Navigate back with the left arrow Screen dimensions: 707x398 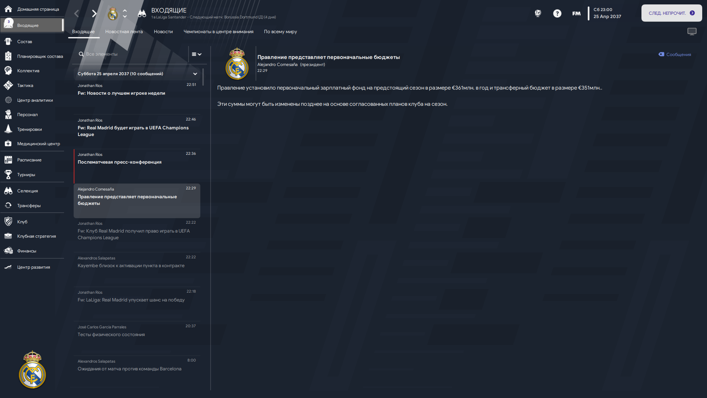77,14
